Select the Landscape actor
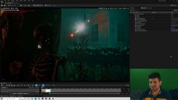 139,22
